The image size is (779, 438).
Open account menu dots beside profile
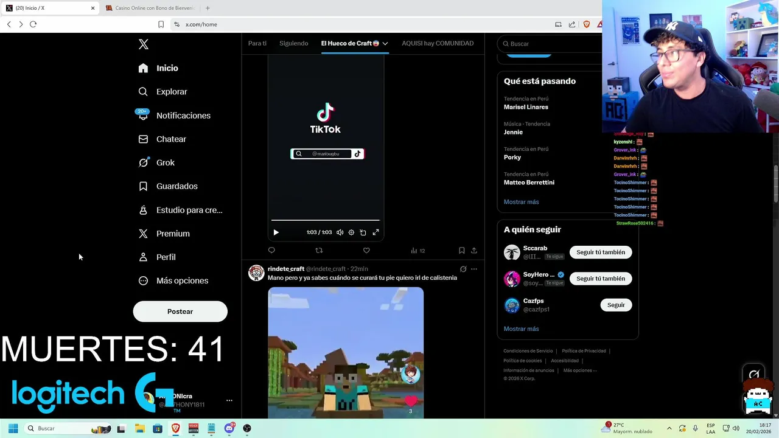[x=229, y=400]
